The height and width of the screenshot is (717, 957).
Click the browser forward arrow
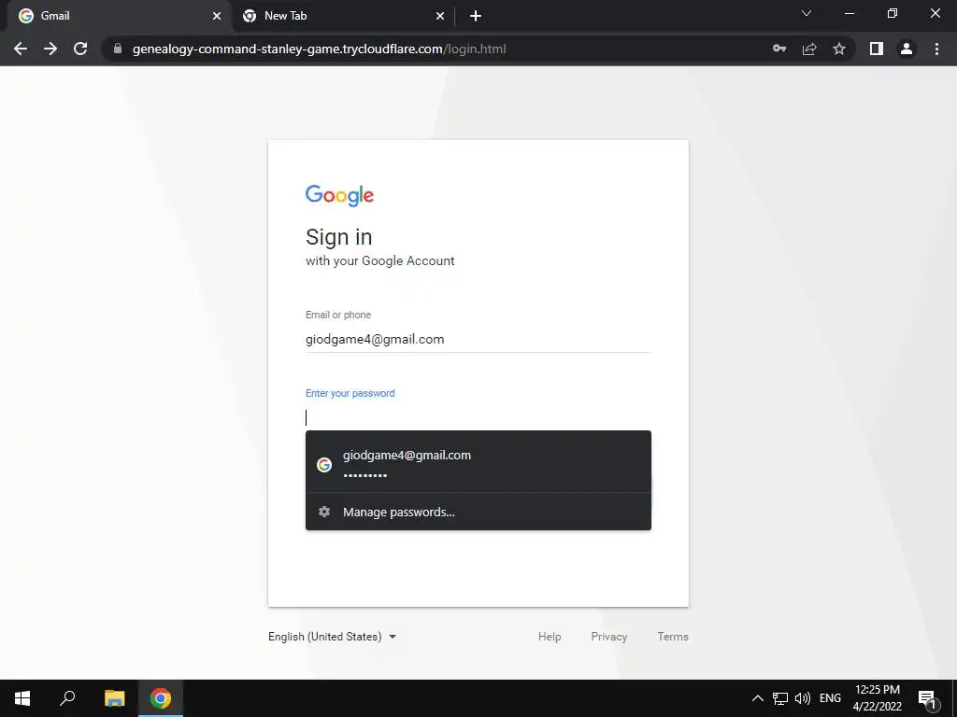click(50, 49)
